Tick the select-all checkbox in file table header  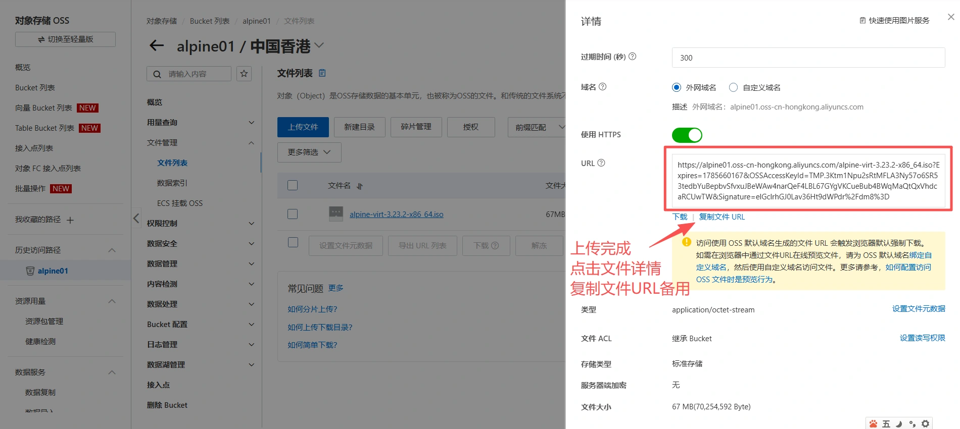pyautogui.click(x=293, y=185)
